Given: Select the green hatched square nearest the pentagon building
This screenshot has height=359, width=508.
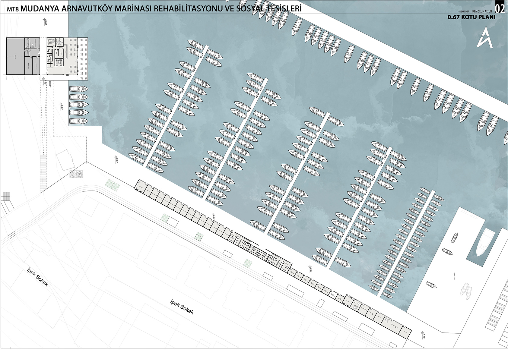Looking at the screenshot, I should 113,185.
